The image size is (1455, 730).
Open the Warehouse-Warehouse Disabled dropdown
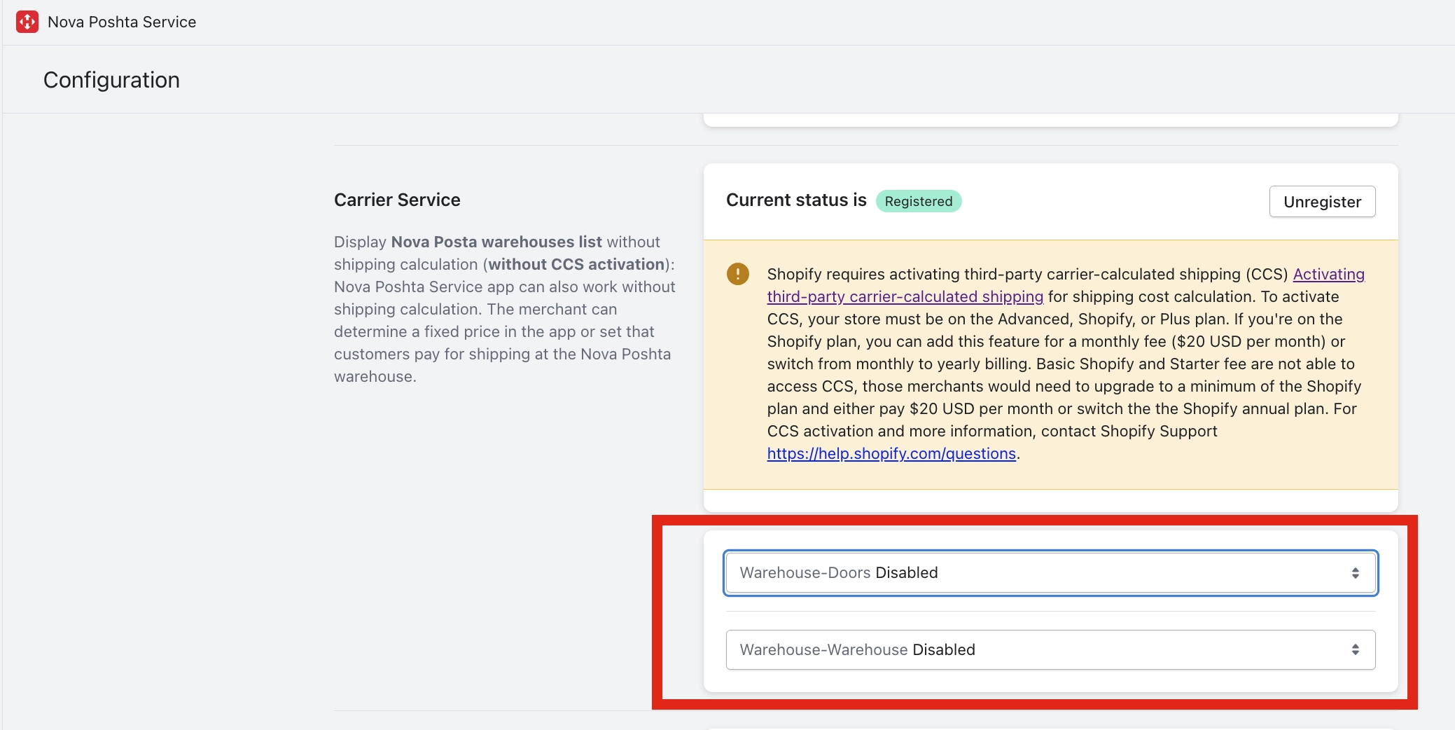click(1050, 650)
